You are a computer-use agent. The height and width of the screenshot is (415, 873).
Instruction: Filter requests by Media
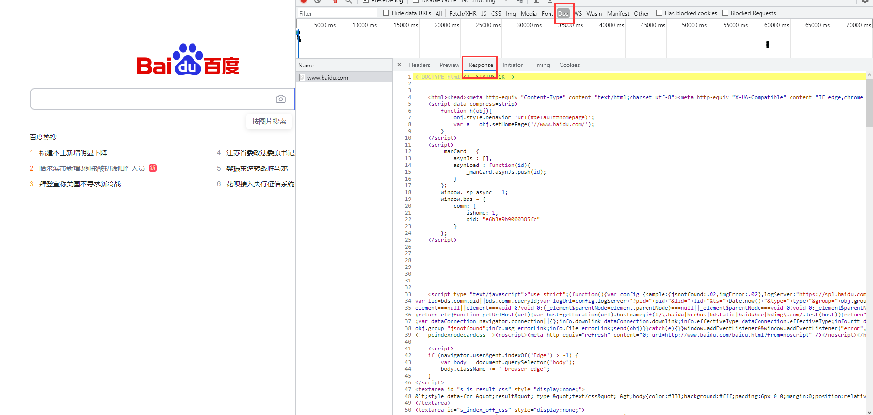pyautogui.click(x=529, y=14)
